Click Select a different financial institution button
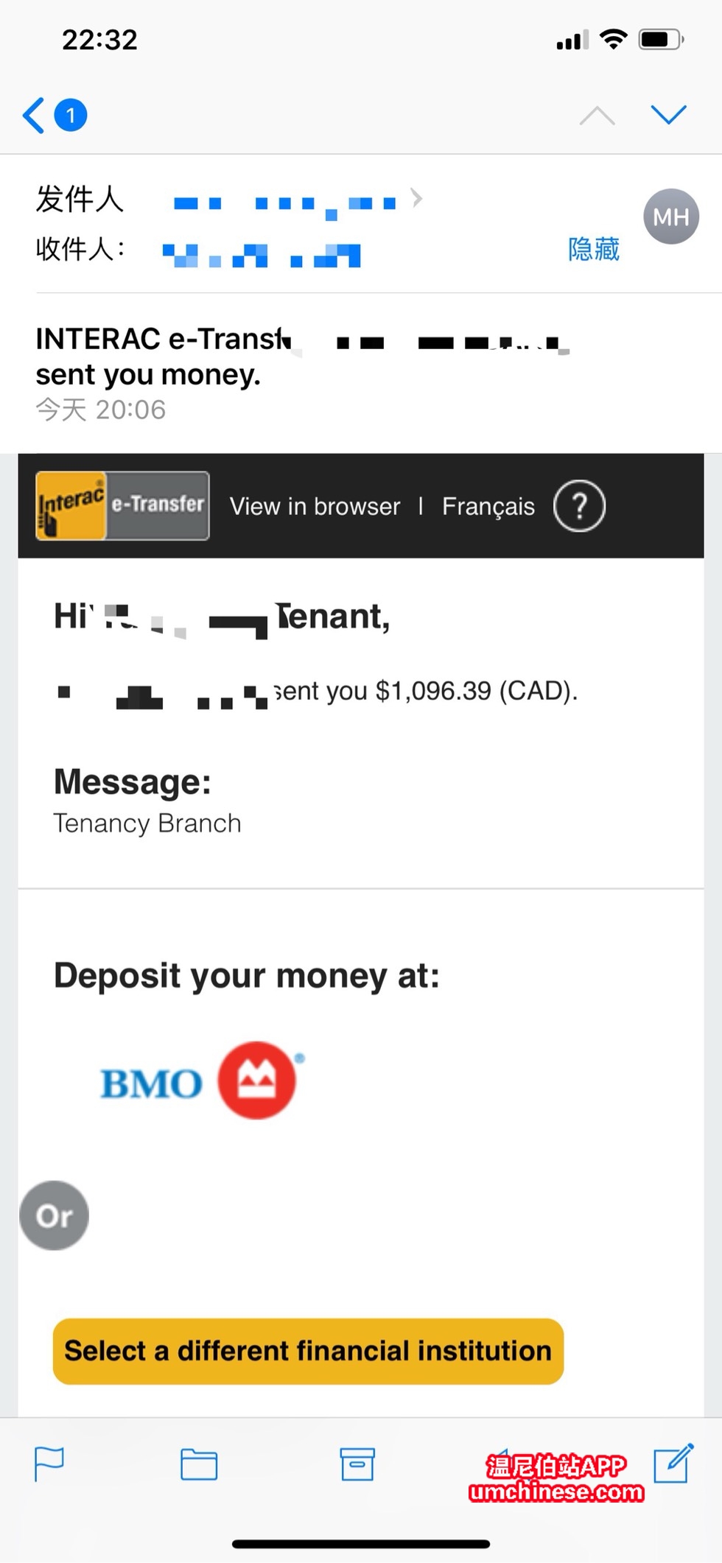This screenshot has height=1563, width=722. point(308,1351)
